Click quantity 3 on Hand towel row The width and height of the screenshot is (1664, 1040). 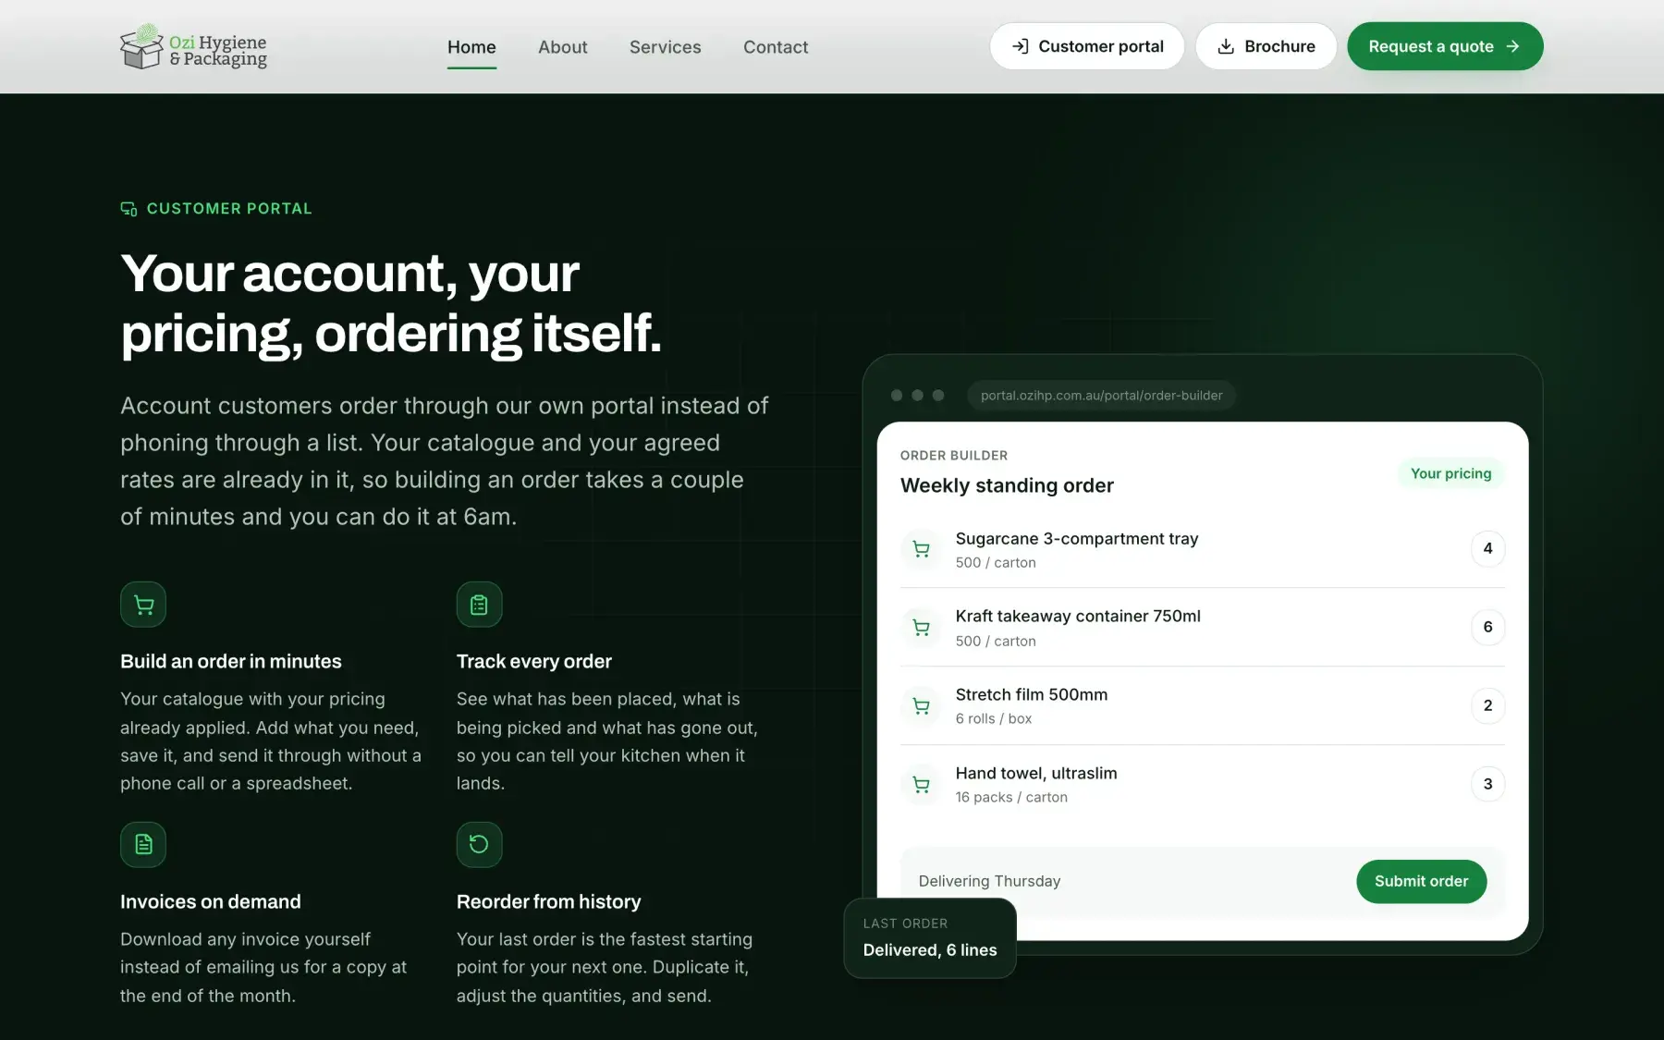point(1487,784)
